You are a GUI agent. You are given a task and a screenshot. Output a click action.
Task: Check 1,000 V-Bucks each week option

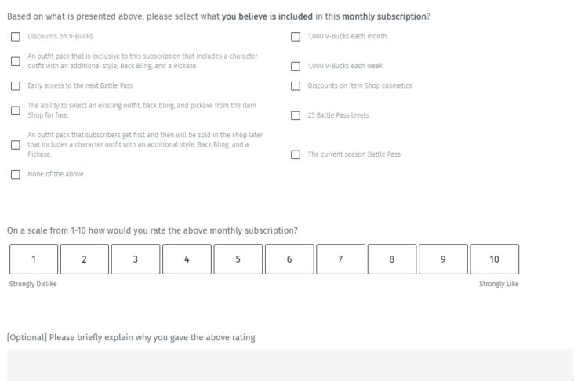tap(296, 67)
